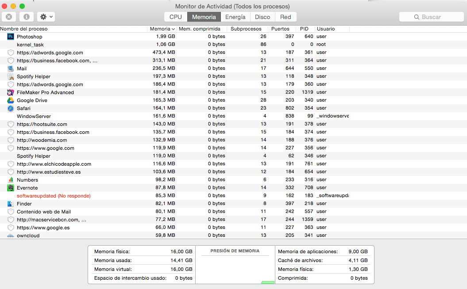This screenshot has width=467, height=289.
Task: Click the Evernote elephant icon
Action: coord(11,188)
